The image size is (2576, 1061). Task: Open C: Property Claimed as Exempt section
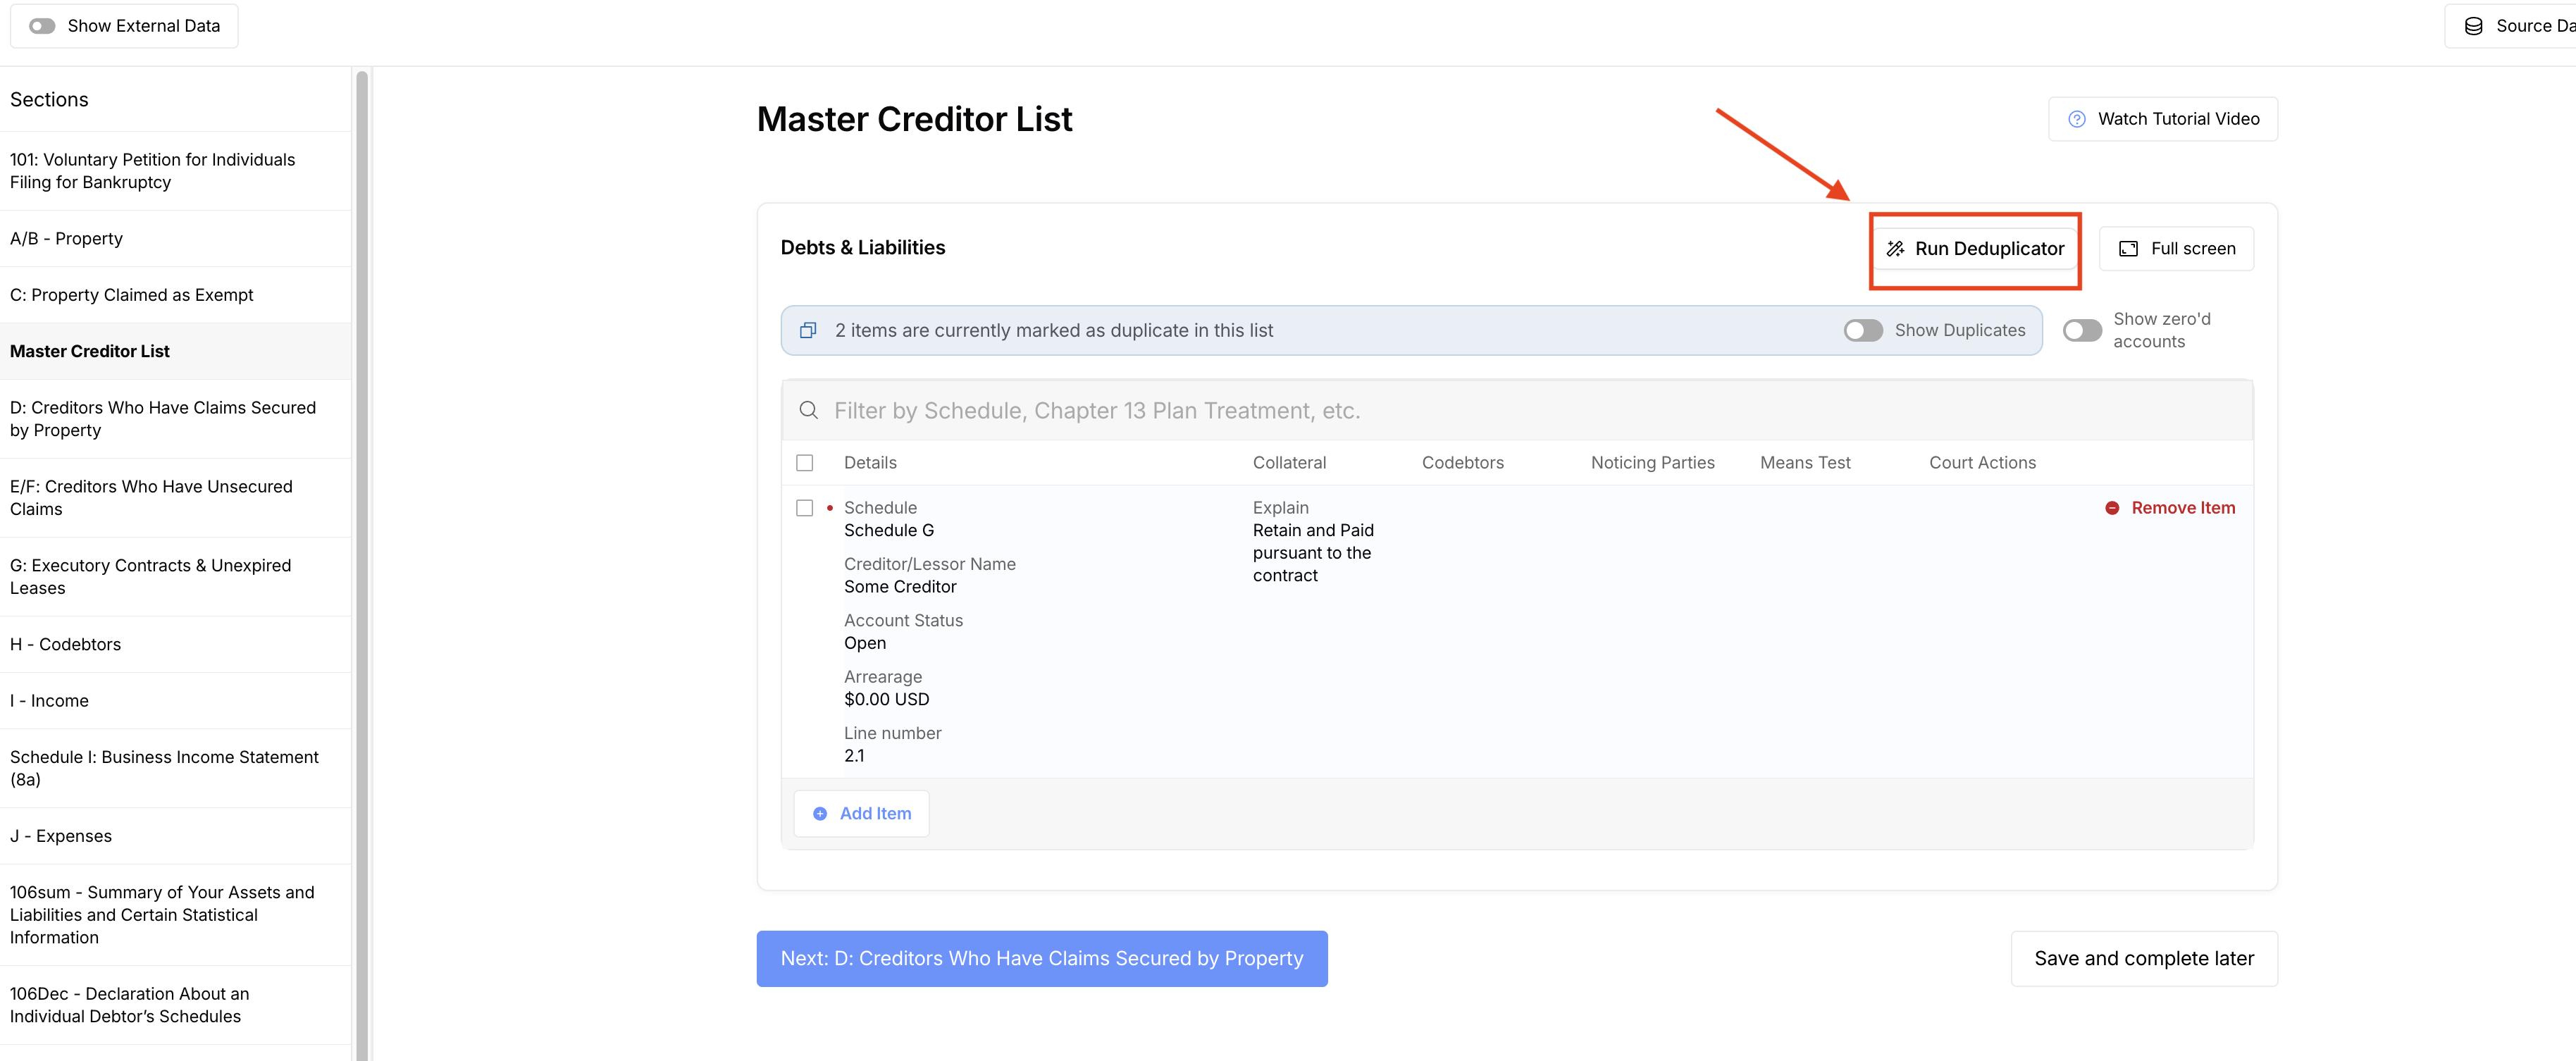(175, 295)
